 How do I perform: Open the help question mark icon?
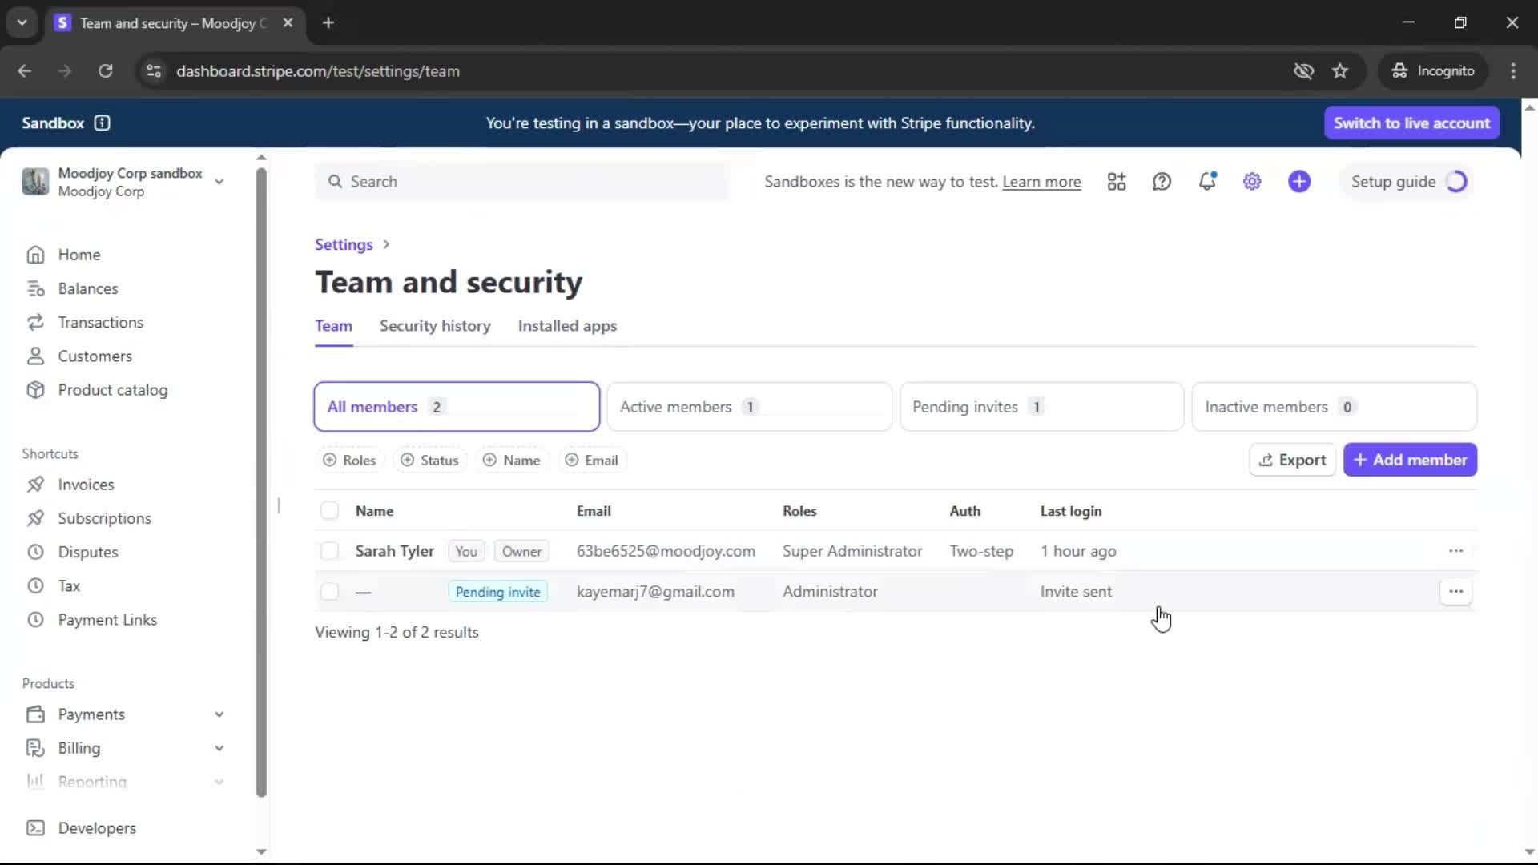click(x=1162, y=182)
